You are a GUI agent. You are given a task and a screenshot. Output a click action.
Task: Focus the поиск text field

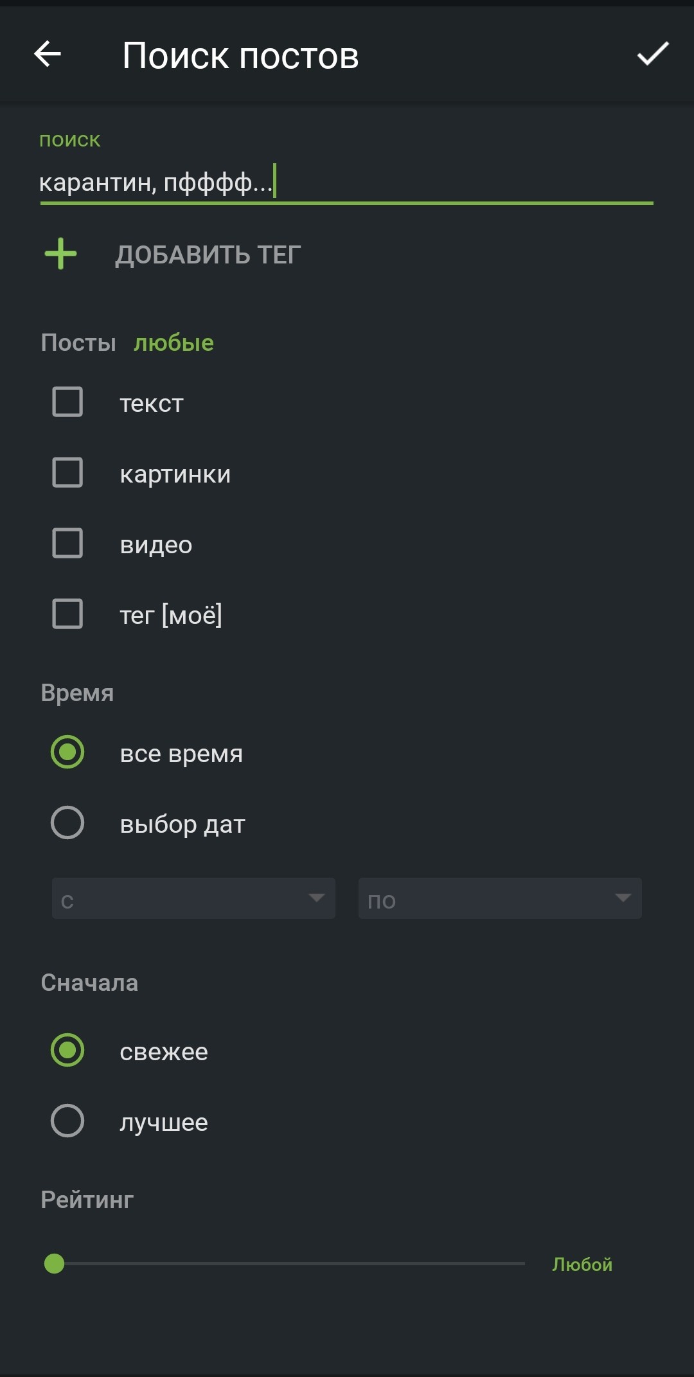(346, 183)
